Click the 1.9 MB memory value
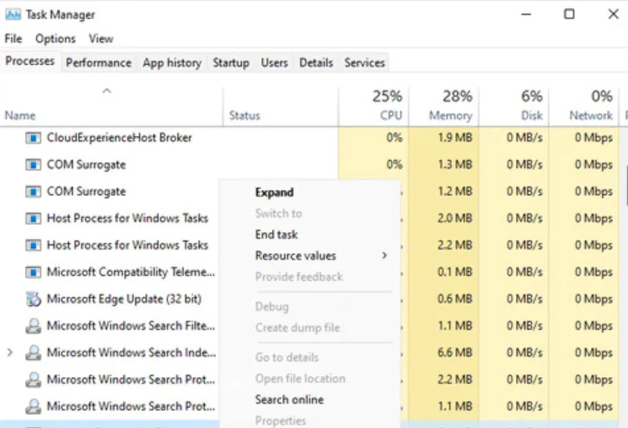The height and width of the screenshot is (428, 628). click(x=455, y=138)
